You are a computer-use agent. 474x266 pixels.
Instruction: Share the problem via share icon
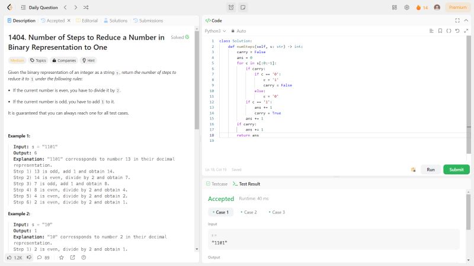pyautogui.click(x=72, y=257)
